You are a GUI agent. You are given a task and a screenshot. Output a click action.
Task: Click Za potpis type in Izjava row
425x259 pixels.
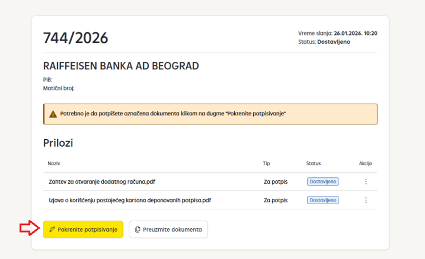[276, 200]
